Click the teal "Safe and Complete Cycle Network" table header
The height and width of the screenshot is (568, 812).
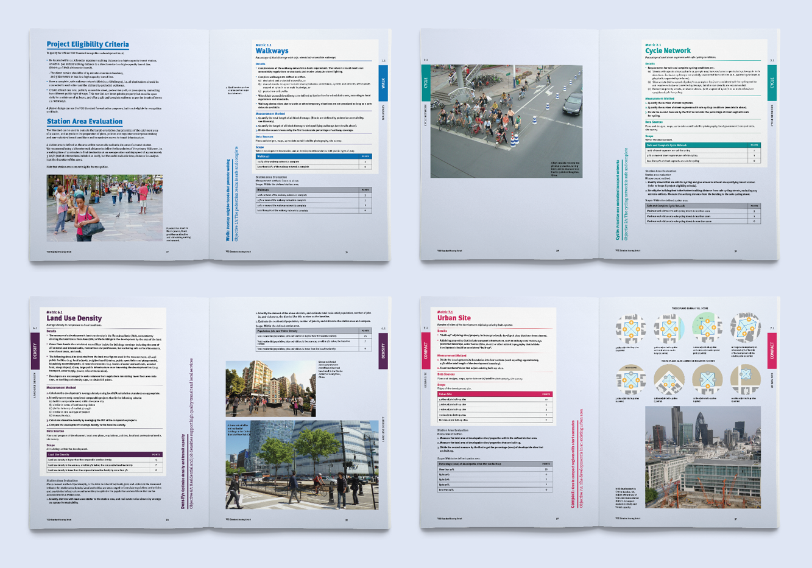click(x=703, y=146)
